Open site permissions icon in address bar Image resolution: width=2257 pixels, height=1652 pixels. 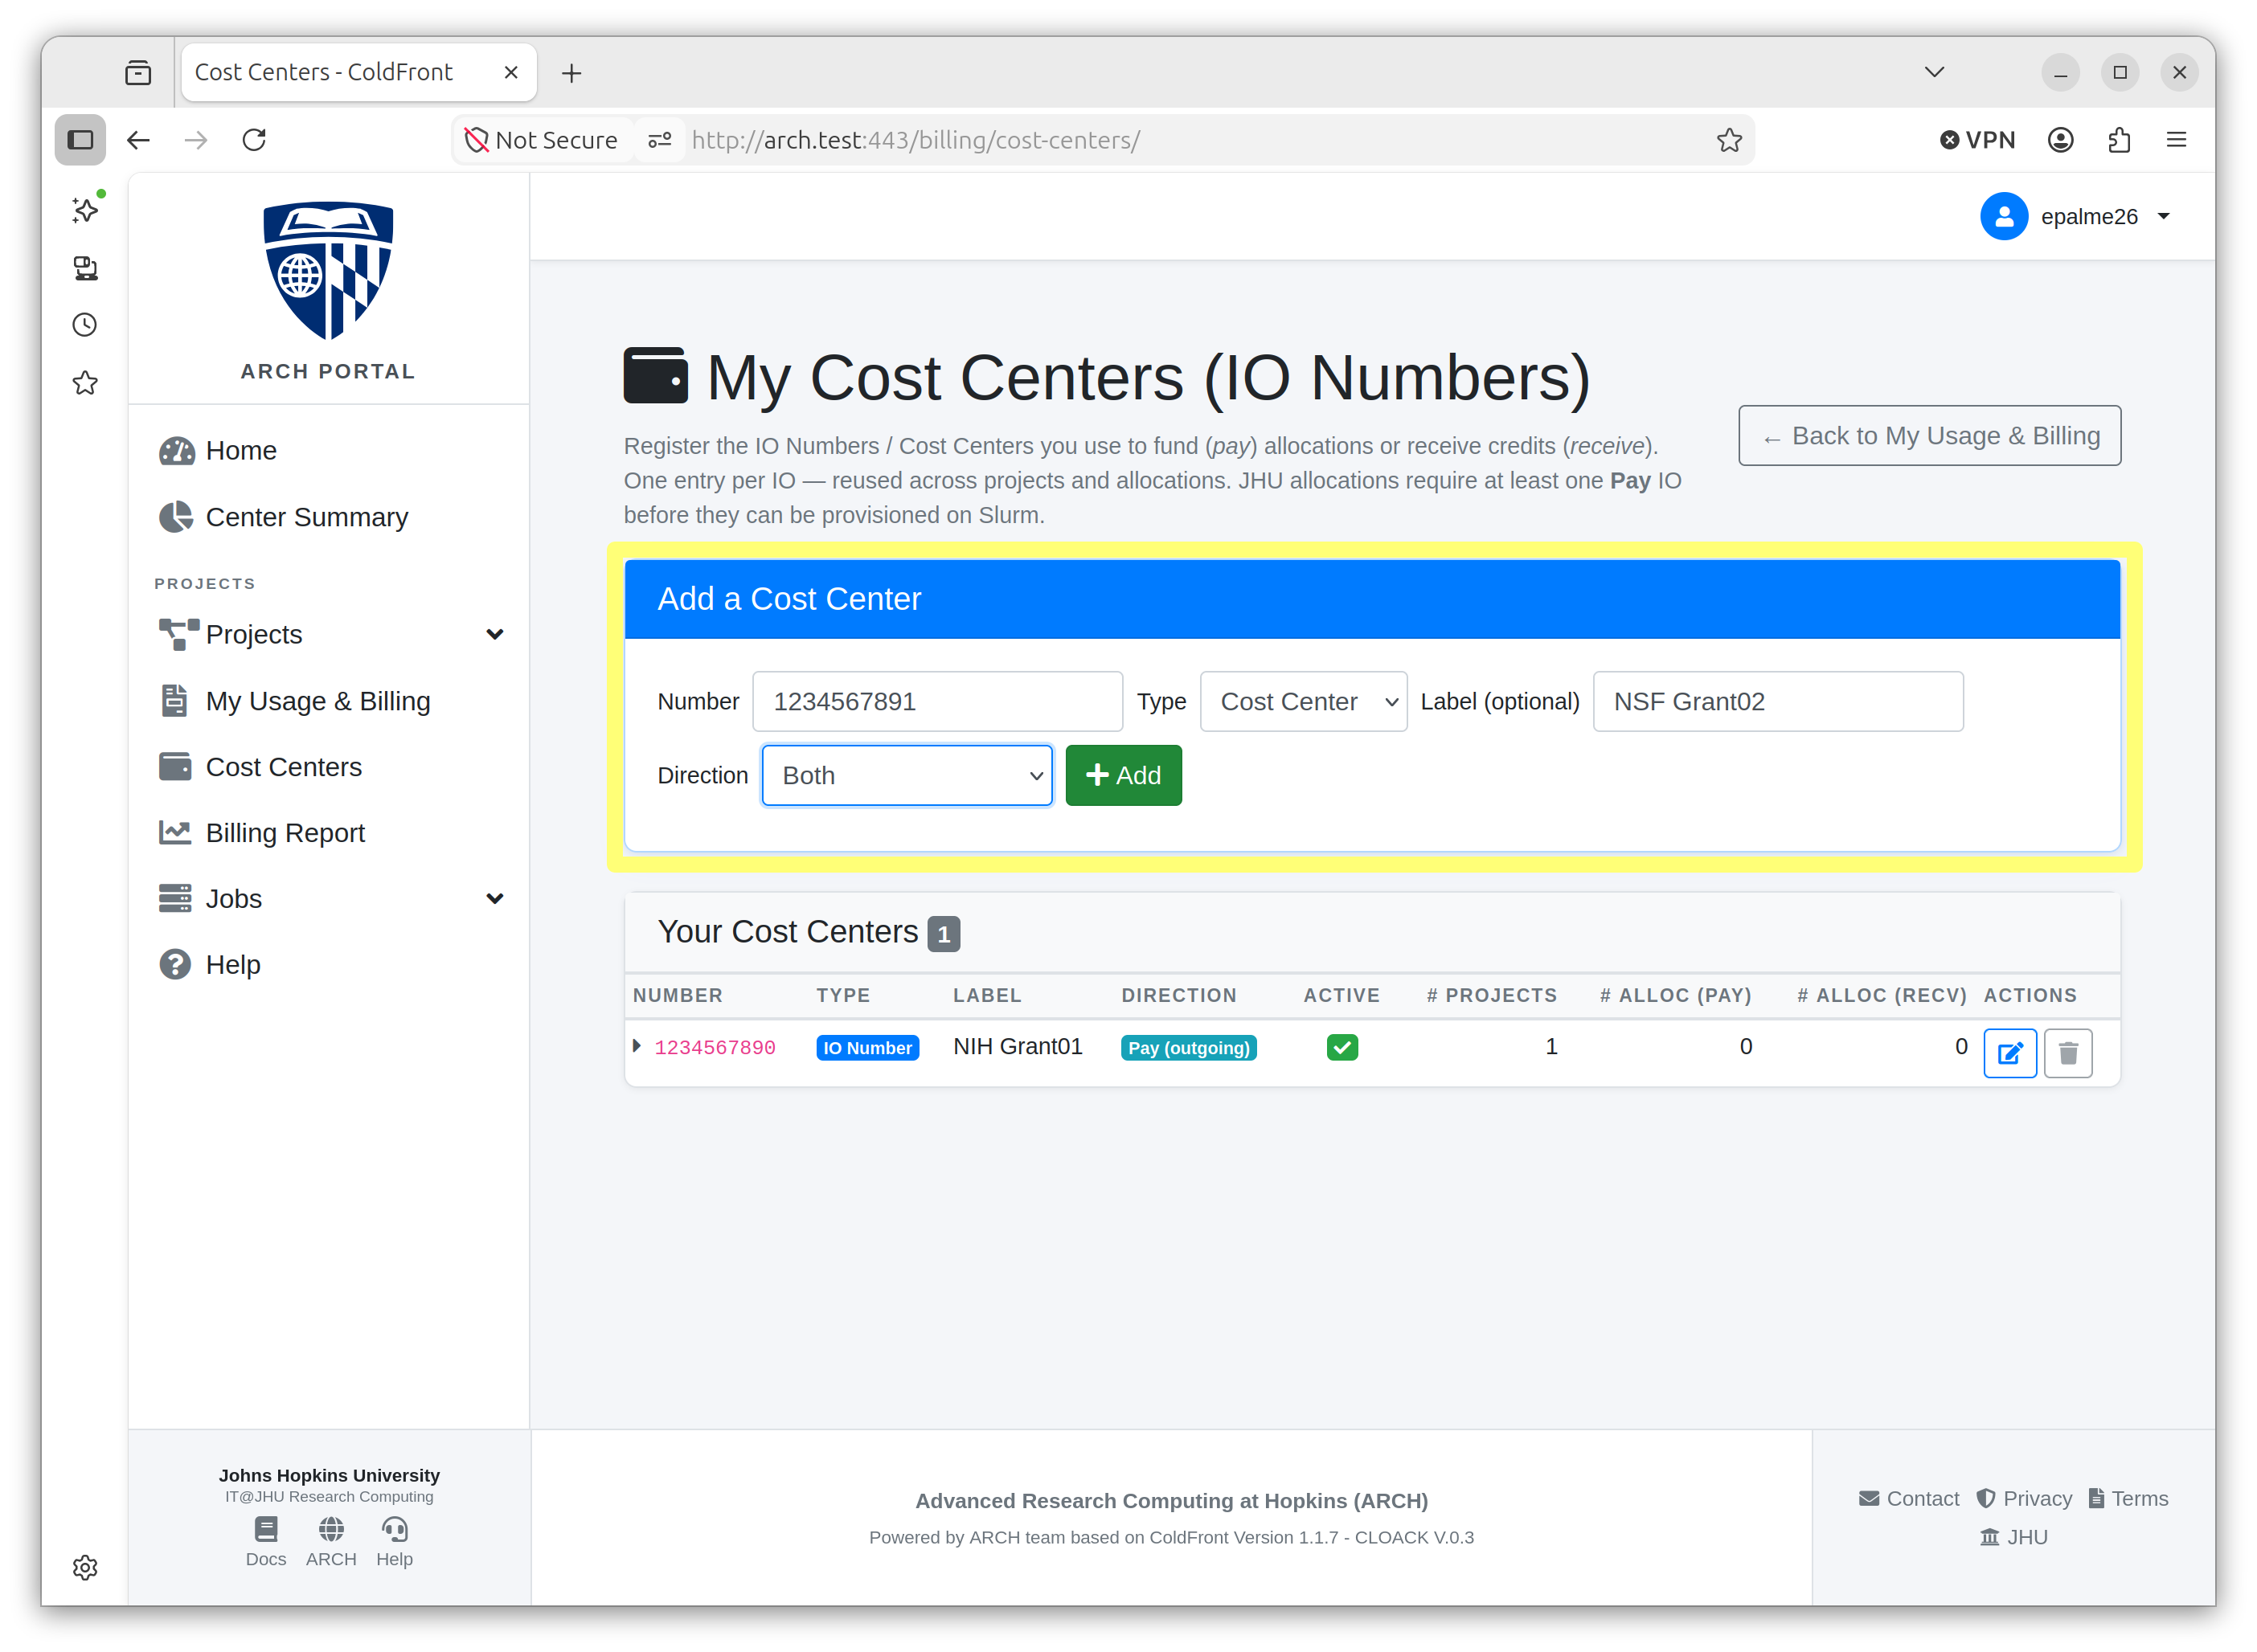[x=659, y=140]
